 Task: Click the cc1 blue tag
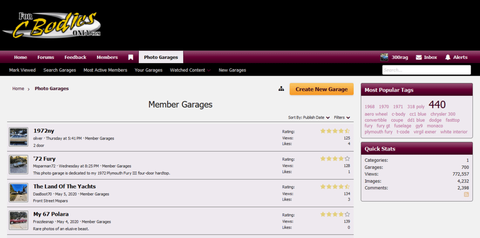[x=418, y=114]
